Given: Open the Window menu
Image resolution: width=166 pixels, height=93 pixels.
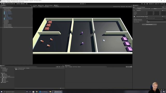Looking at the screenshot, I should coord(20,2).
